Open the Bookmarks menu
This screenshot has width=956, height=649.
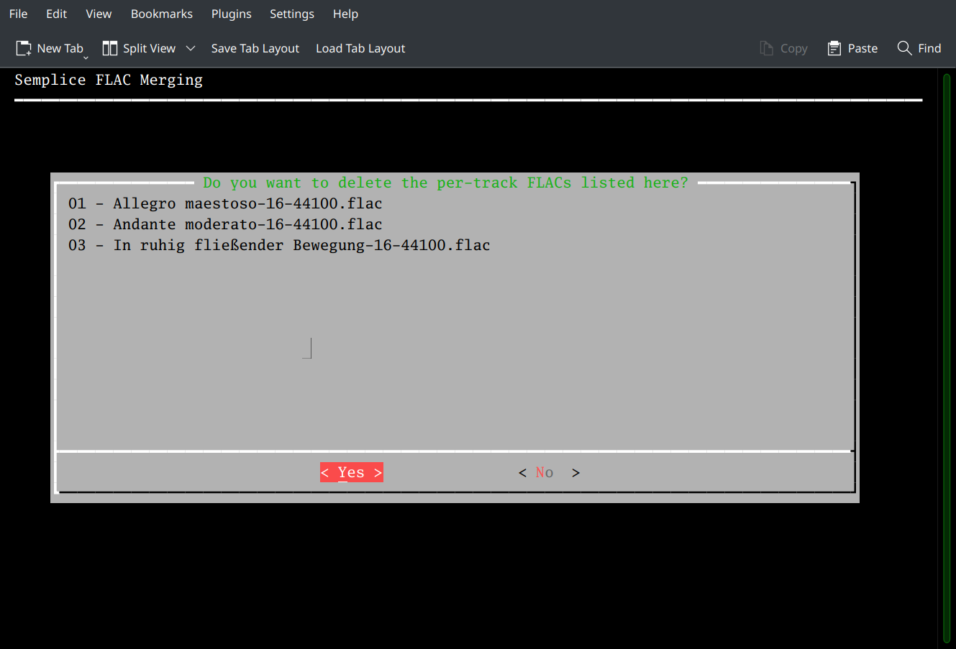coord(161,14)
